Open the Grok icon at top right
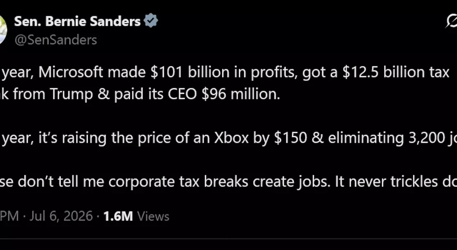Viewport: 457px width, 250px height. [452, 21]
